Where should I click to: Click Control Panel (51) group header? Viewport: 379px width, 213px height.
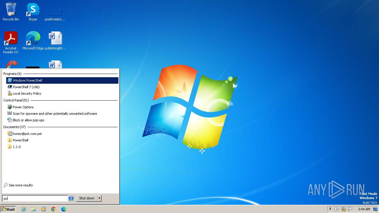[16, 100]
